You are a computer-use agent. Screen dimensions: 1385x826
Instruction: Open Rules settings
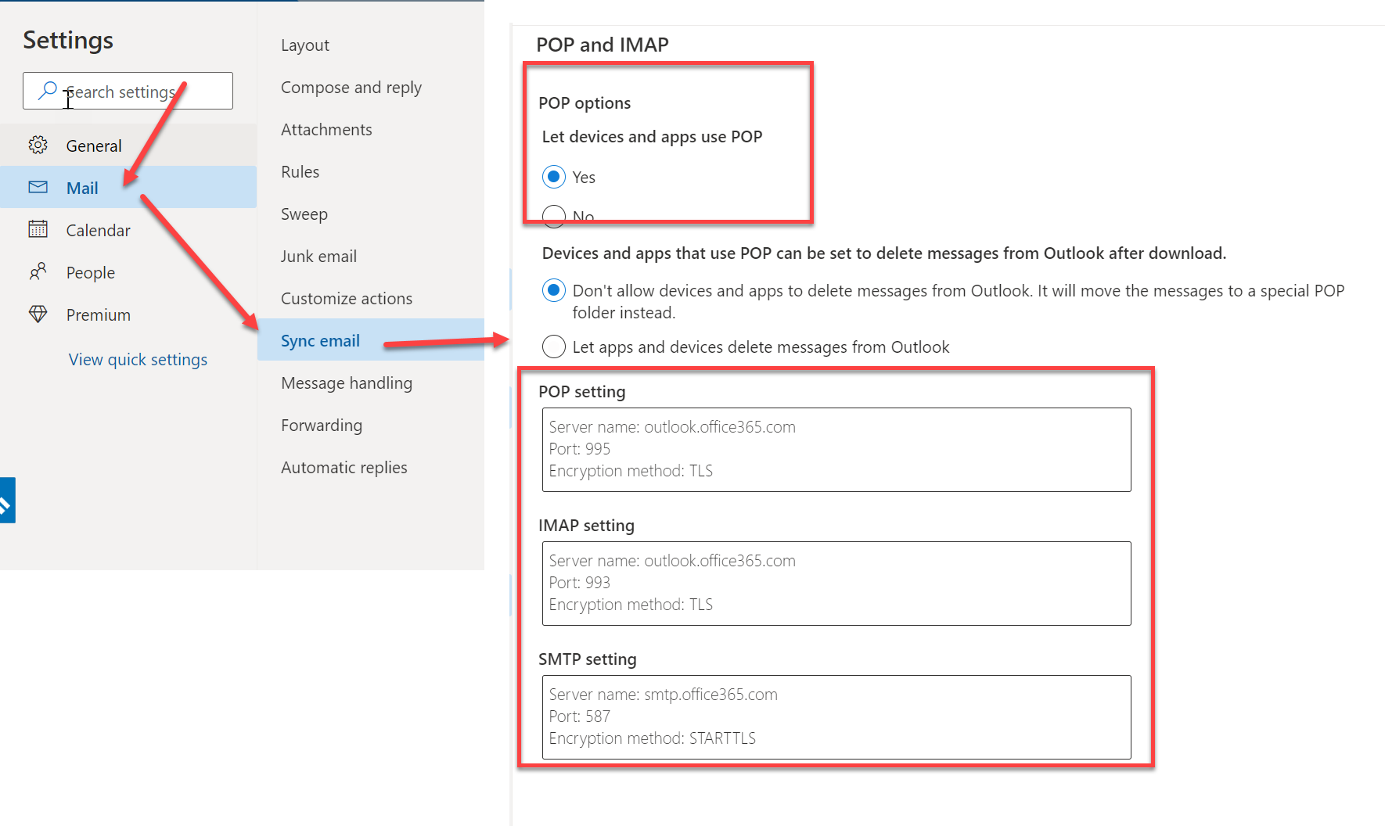(371, 172)
